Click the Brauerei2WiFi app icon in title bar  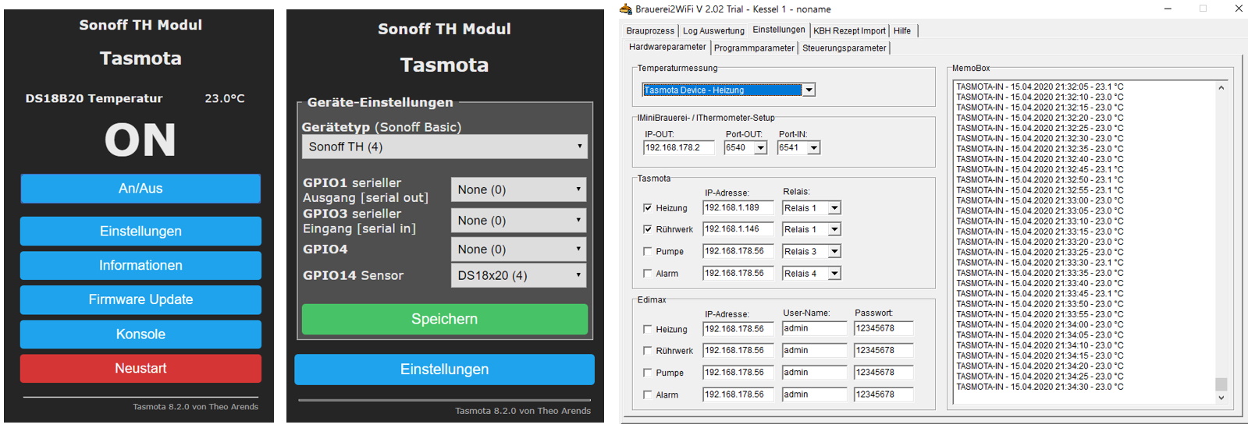point(625,9)
